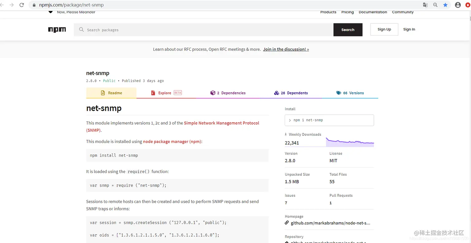Click the browser address bar URL
471x243 pixels.
pyautogui.click(x=71, y=5)
